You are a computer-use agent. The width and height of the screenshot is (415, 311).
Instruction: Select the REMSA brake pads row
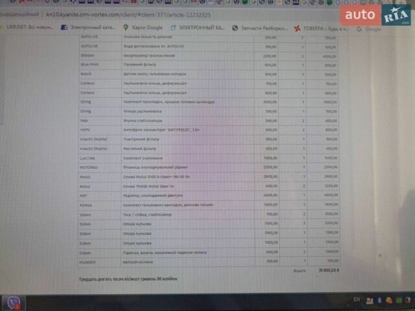point(209,205)
